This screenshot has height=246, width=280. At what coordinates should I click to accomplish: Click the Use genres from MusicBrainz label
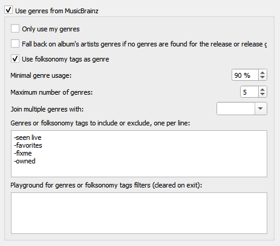click(57, 11)
